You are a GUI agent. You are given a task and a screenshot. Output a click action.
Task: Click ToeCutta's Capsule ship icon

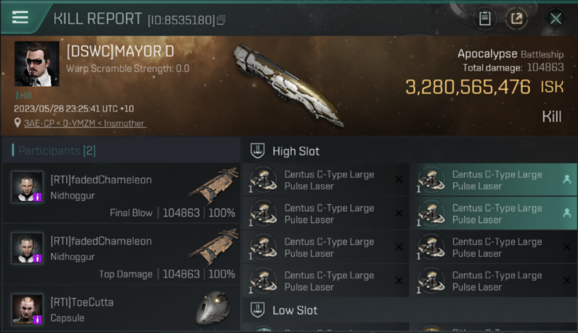213,308
